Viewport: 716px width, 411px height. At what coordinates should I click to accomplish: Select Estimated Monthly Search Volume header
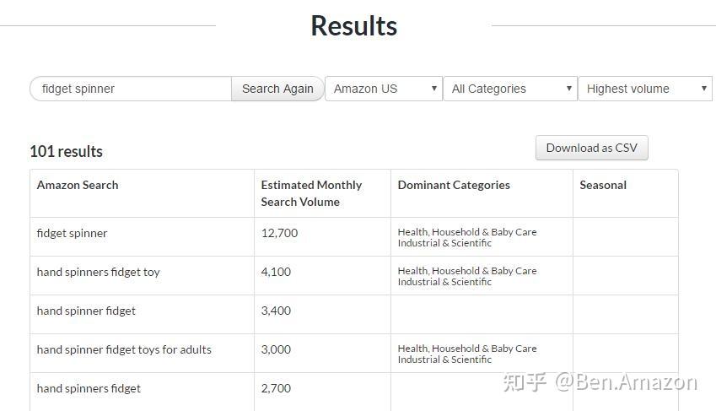point(311,193)
